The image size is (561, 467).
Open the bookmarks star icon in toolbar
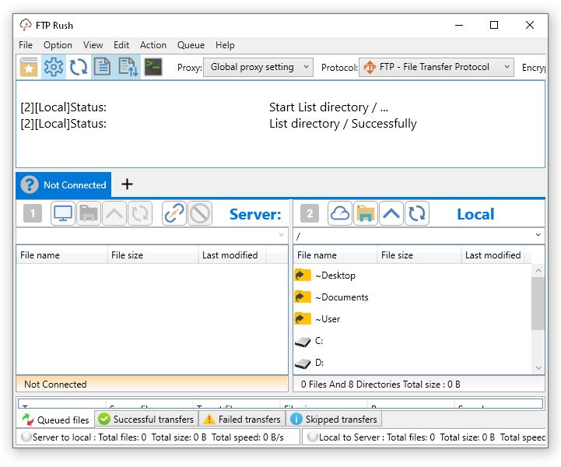point(29,67)
